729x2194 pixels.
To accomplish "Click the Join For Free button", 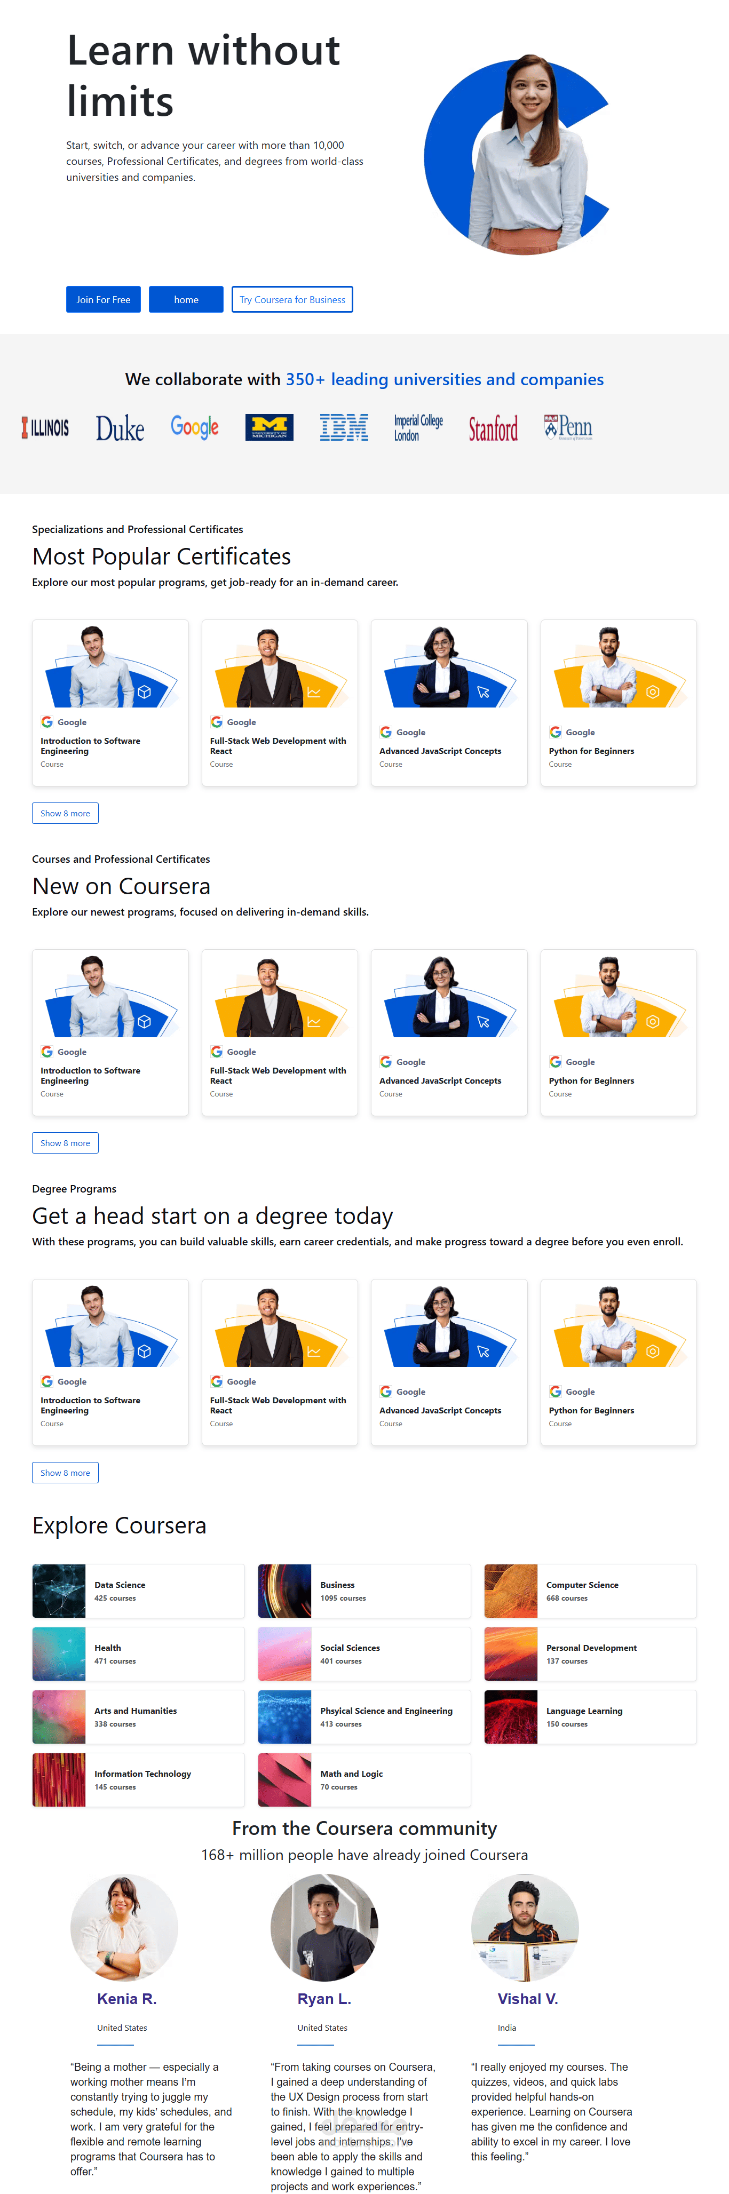I will 104,300.
